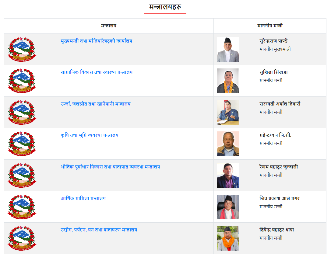The width and height of the screenshot is (331, 257).
Task: Click the photo next to महेन्द्रध्वज जि.सी.
Action: 228,144
